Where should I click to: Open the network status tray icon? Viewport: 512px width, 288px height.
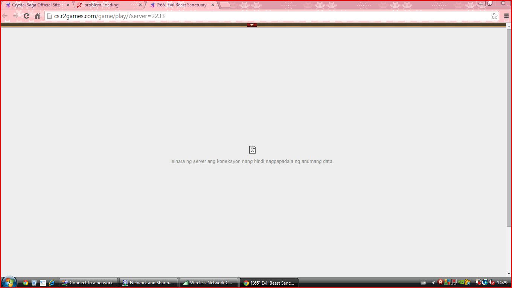485,282
